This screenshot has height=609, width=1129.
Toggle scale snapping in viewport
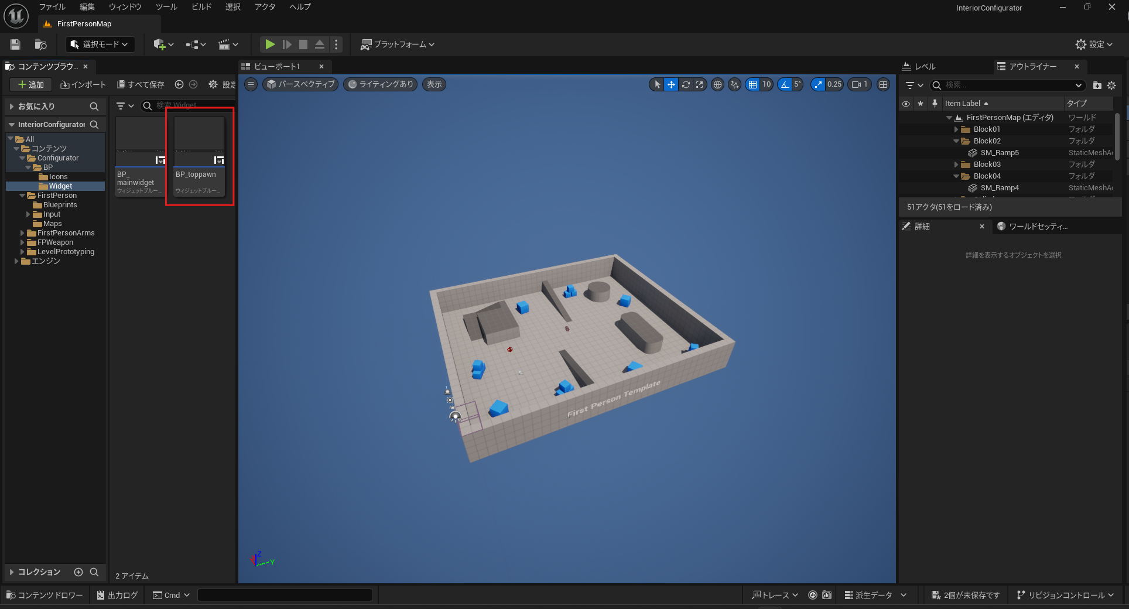pyautogui.click(x=818, y=85)
